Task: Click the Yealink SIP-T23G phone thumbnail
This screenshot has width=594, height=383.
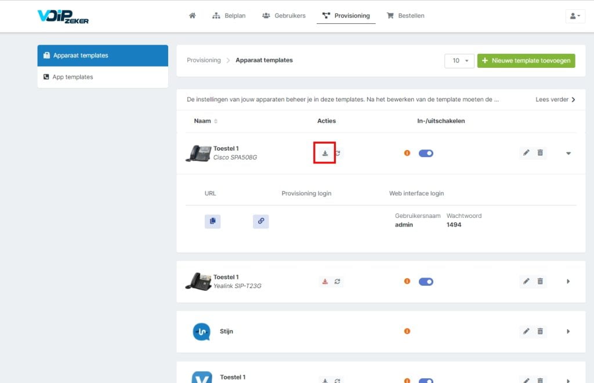Action: coord(198,282)
